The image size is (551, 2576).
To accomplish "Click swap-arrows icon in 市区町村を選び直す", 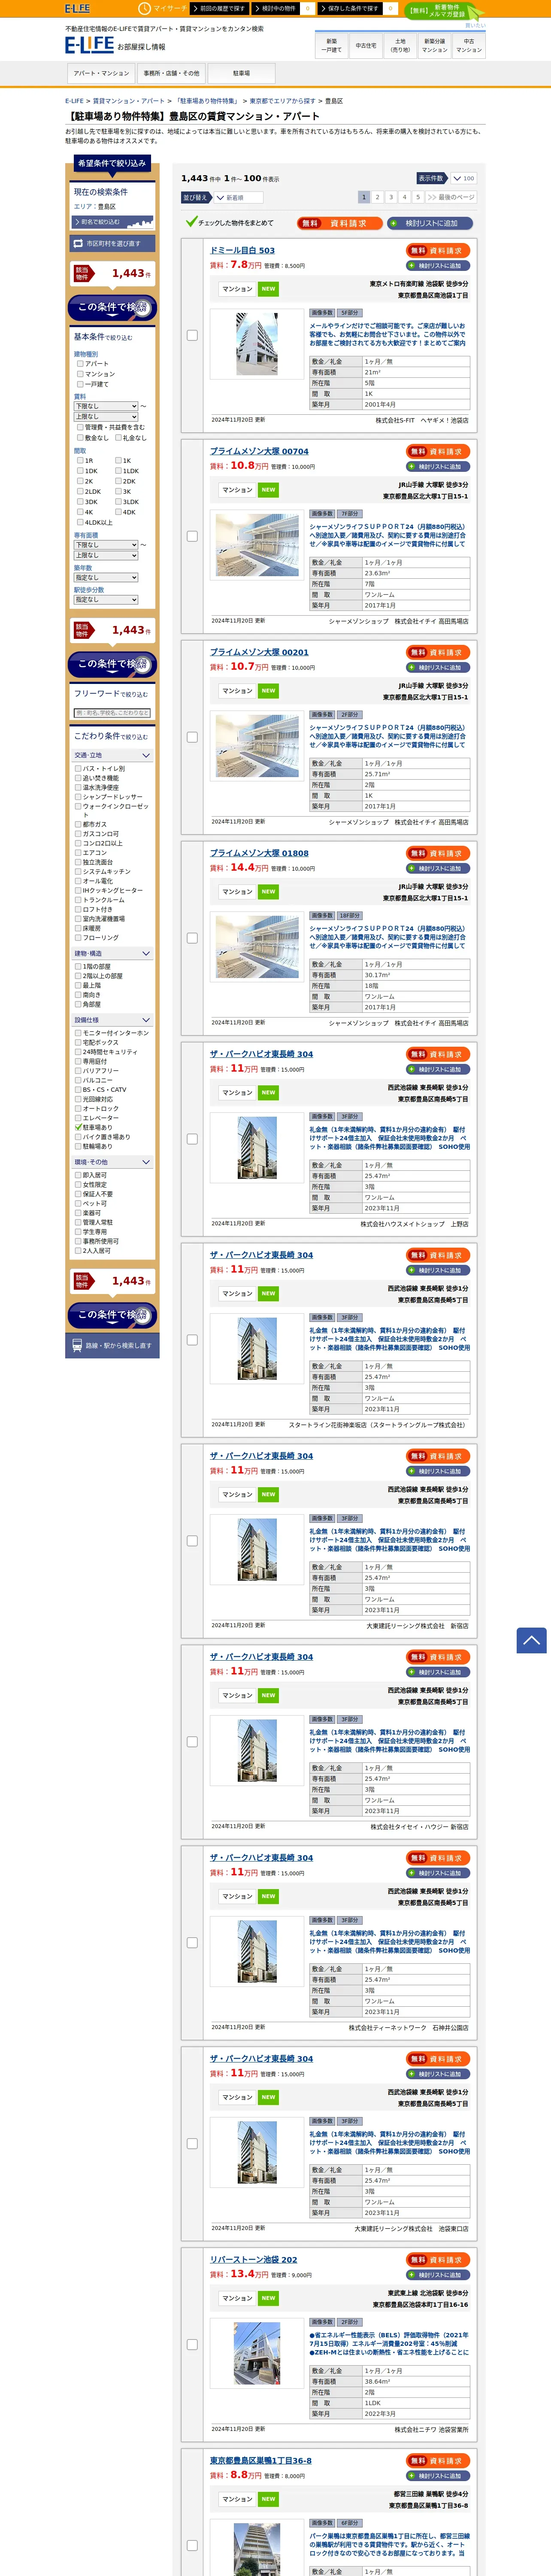I will (x=78, y=243).
